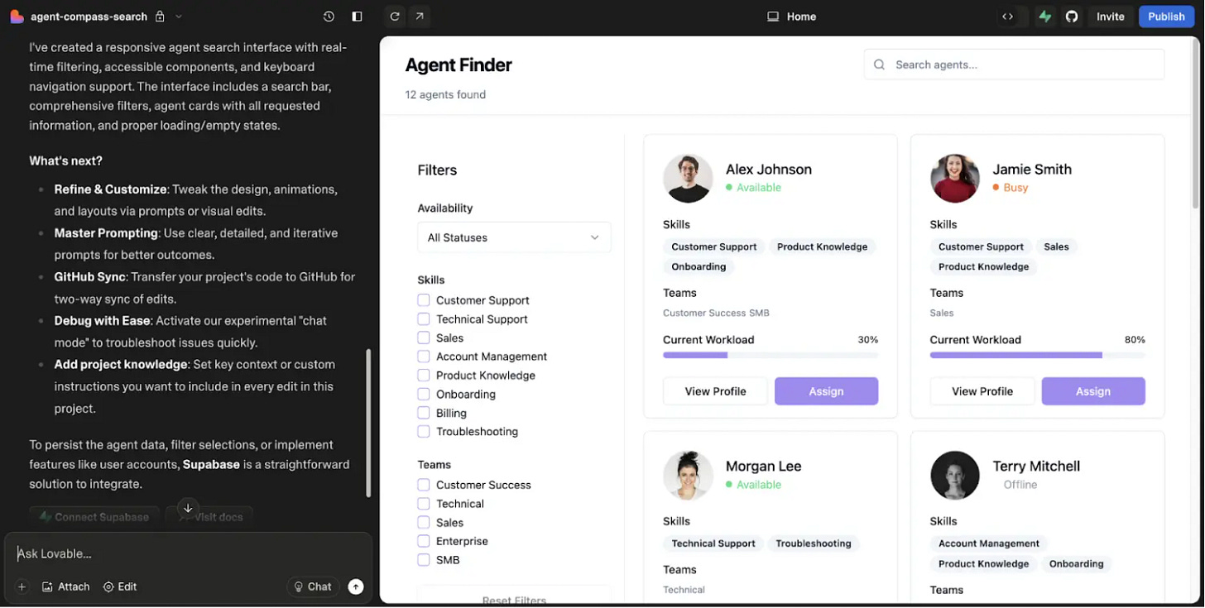Screen dimensions: 1205x608
Task: Click the Attach button
Action: (65, 586)
